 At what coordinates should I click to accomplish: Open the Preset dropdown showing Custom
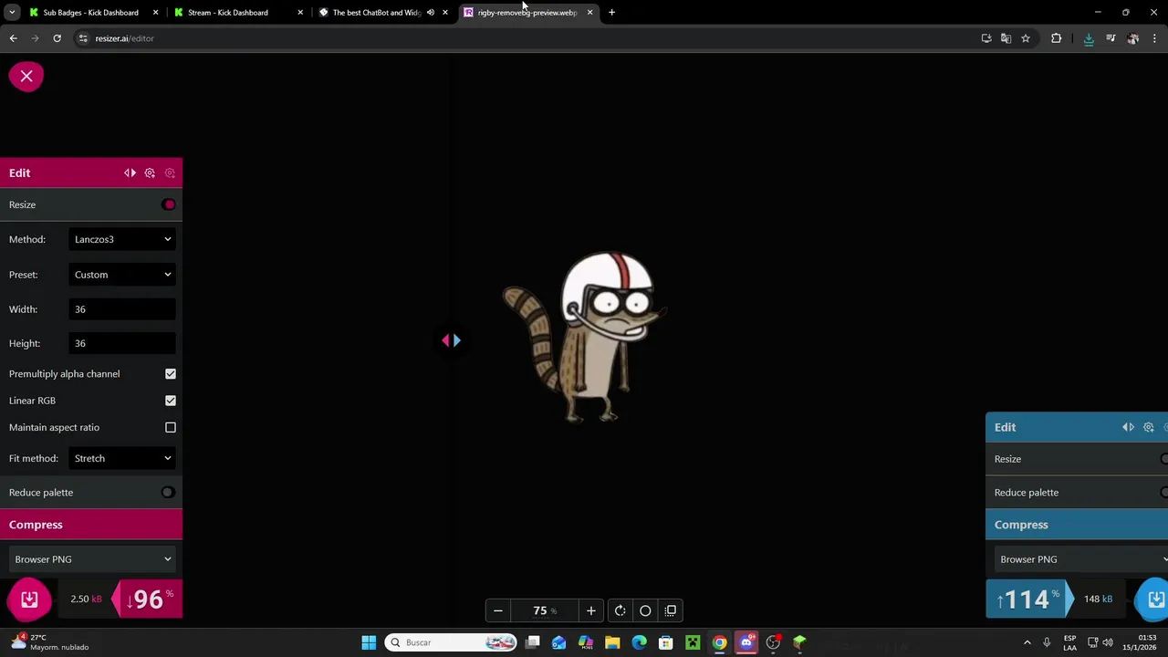tap(122, 275)
